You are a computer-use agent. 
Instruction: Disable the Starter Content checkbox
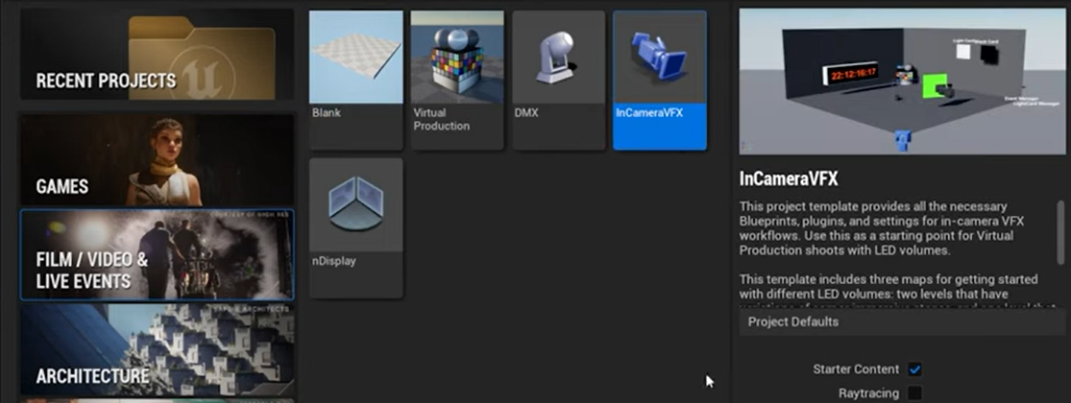pos(914,369)
